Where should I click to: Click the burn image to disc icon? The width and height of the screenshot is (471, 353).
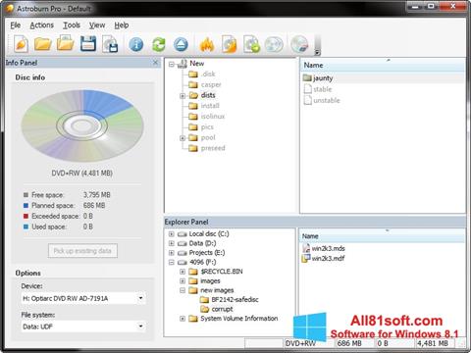(x=229, y=44)
